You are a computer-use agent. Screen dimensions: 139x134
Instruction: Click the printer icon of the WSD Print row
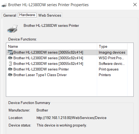10,58
